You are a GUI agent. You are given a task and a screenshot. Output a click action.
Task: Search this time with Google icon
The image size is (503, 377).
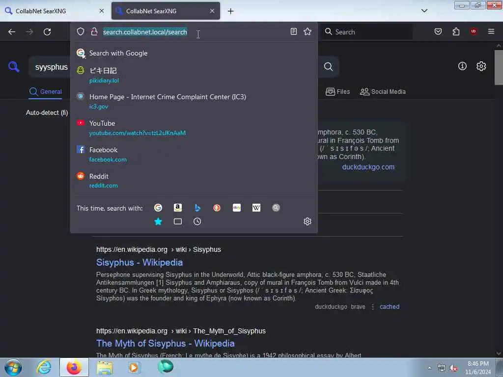tap(158, 208)
